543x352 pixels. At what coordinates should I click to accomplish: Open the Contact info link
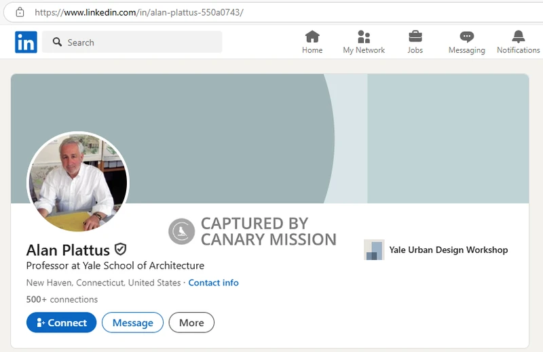pos(213,283)
